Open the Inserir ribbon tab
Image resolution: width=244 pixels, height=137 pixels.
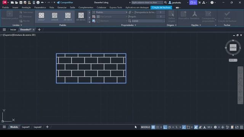(x=15, y=8)
